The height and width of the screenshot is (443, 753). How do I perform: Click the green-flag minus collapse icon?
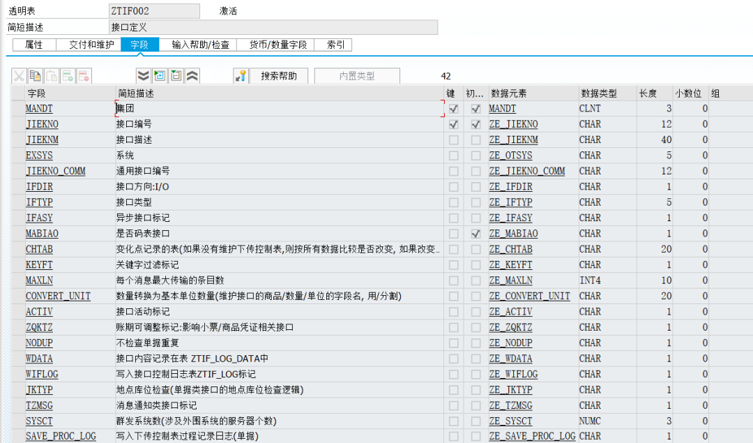[176, 76]
